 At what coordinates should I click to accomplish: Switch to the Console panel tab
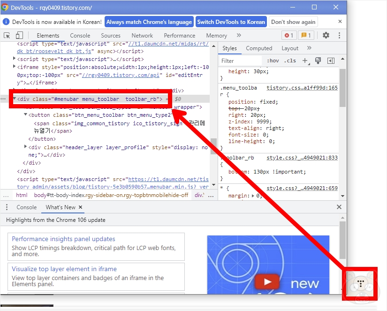click(80, 36)
